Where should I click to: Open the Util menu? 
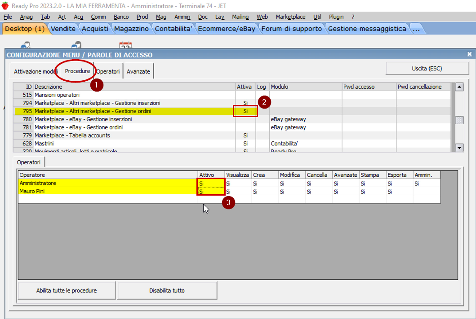[x=317, y=17]
